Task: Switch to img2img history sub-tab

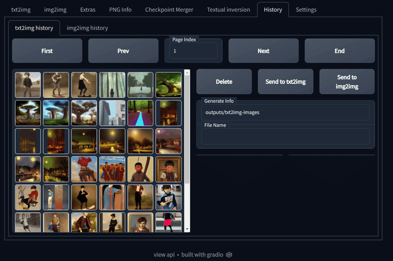Action: tap(87, 28)
